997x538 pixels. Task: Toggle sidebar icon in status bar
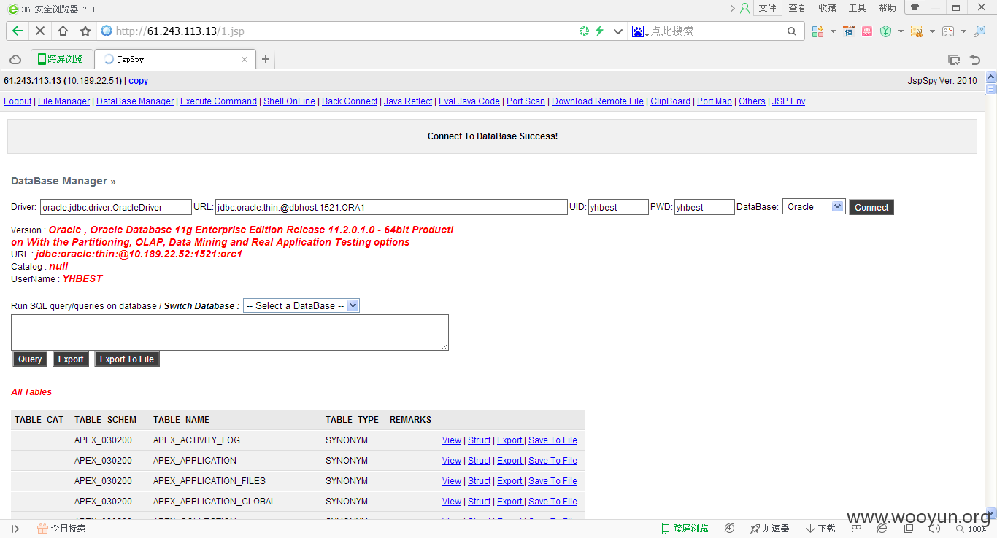(15, 529)
